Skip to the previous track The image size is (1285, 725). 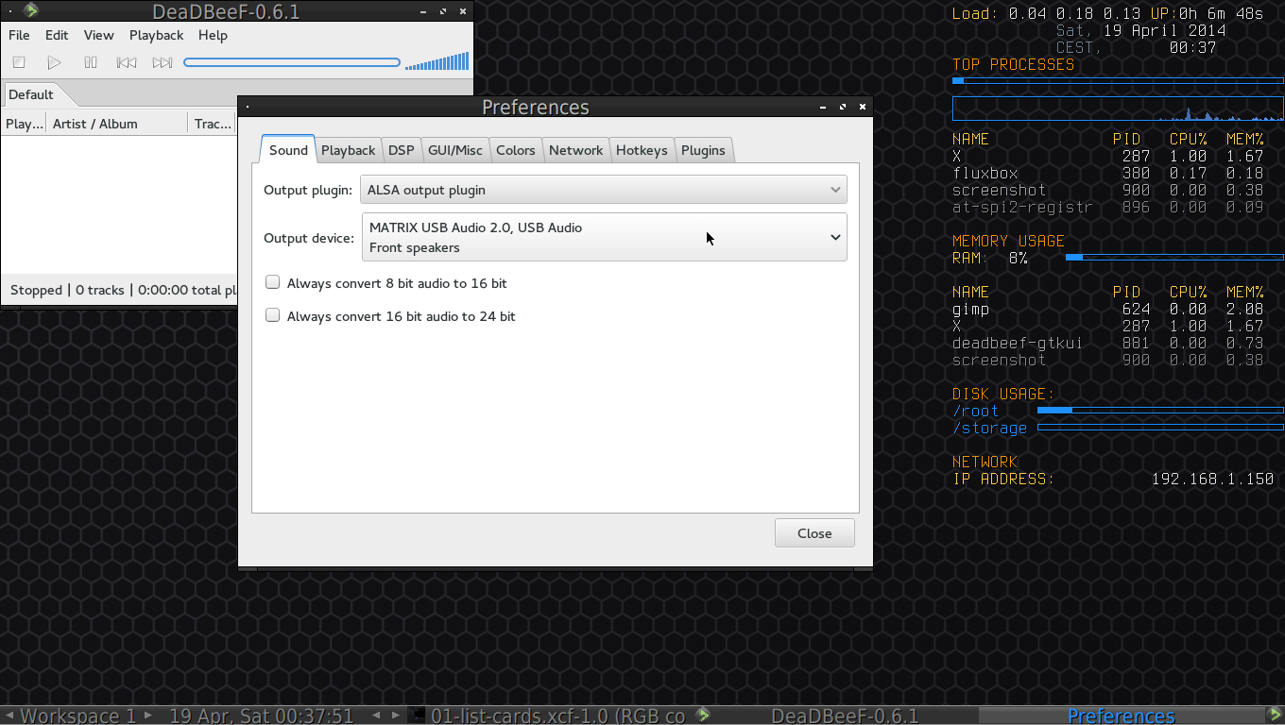(127, 62)
